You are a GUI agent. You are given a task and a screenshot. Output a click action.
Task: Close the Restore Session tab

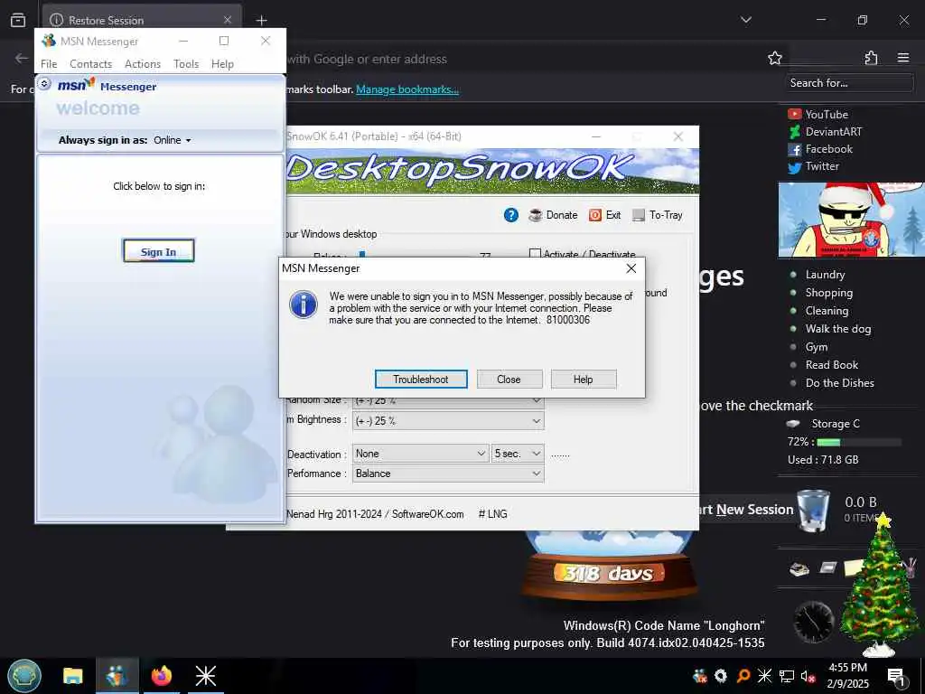point(227,20)
